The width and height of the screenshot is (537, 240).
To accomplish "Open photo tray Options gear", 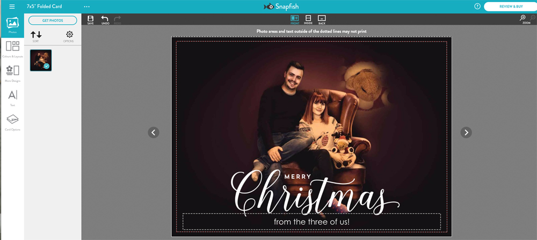I will coord(69,36).
